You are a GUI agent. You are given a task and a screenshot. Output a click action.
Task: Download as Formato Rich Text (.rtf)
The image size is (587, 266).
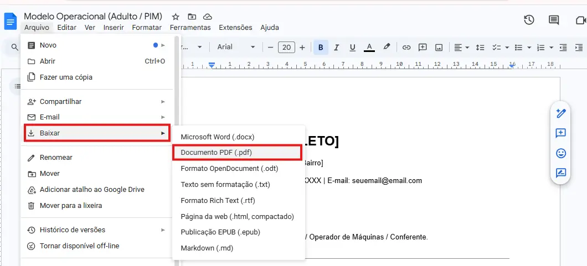[239, 201]
